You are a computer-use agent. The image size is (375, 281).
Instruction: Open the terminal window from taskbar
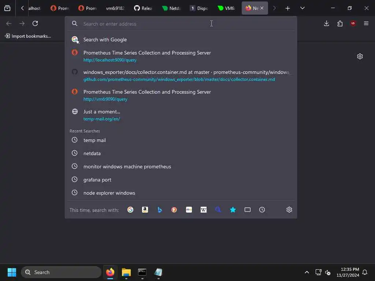tap(142, 272)
